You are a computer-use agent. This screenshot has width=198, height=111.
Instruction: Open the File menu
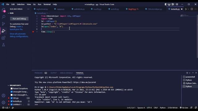point(7,4)
